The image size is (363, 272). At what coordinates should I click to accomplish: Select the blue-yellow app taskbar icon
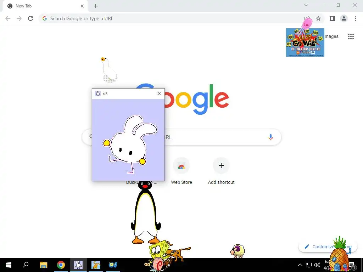tap(113, 265)
